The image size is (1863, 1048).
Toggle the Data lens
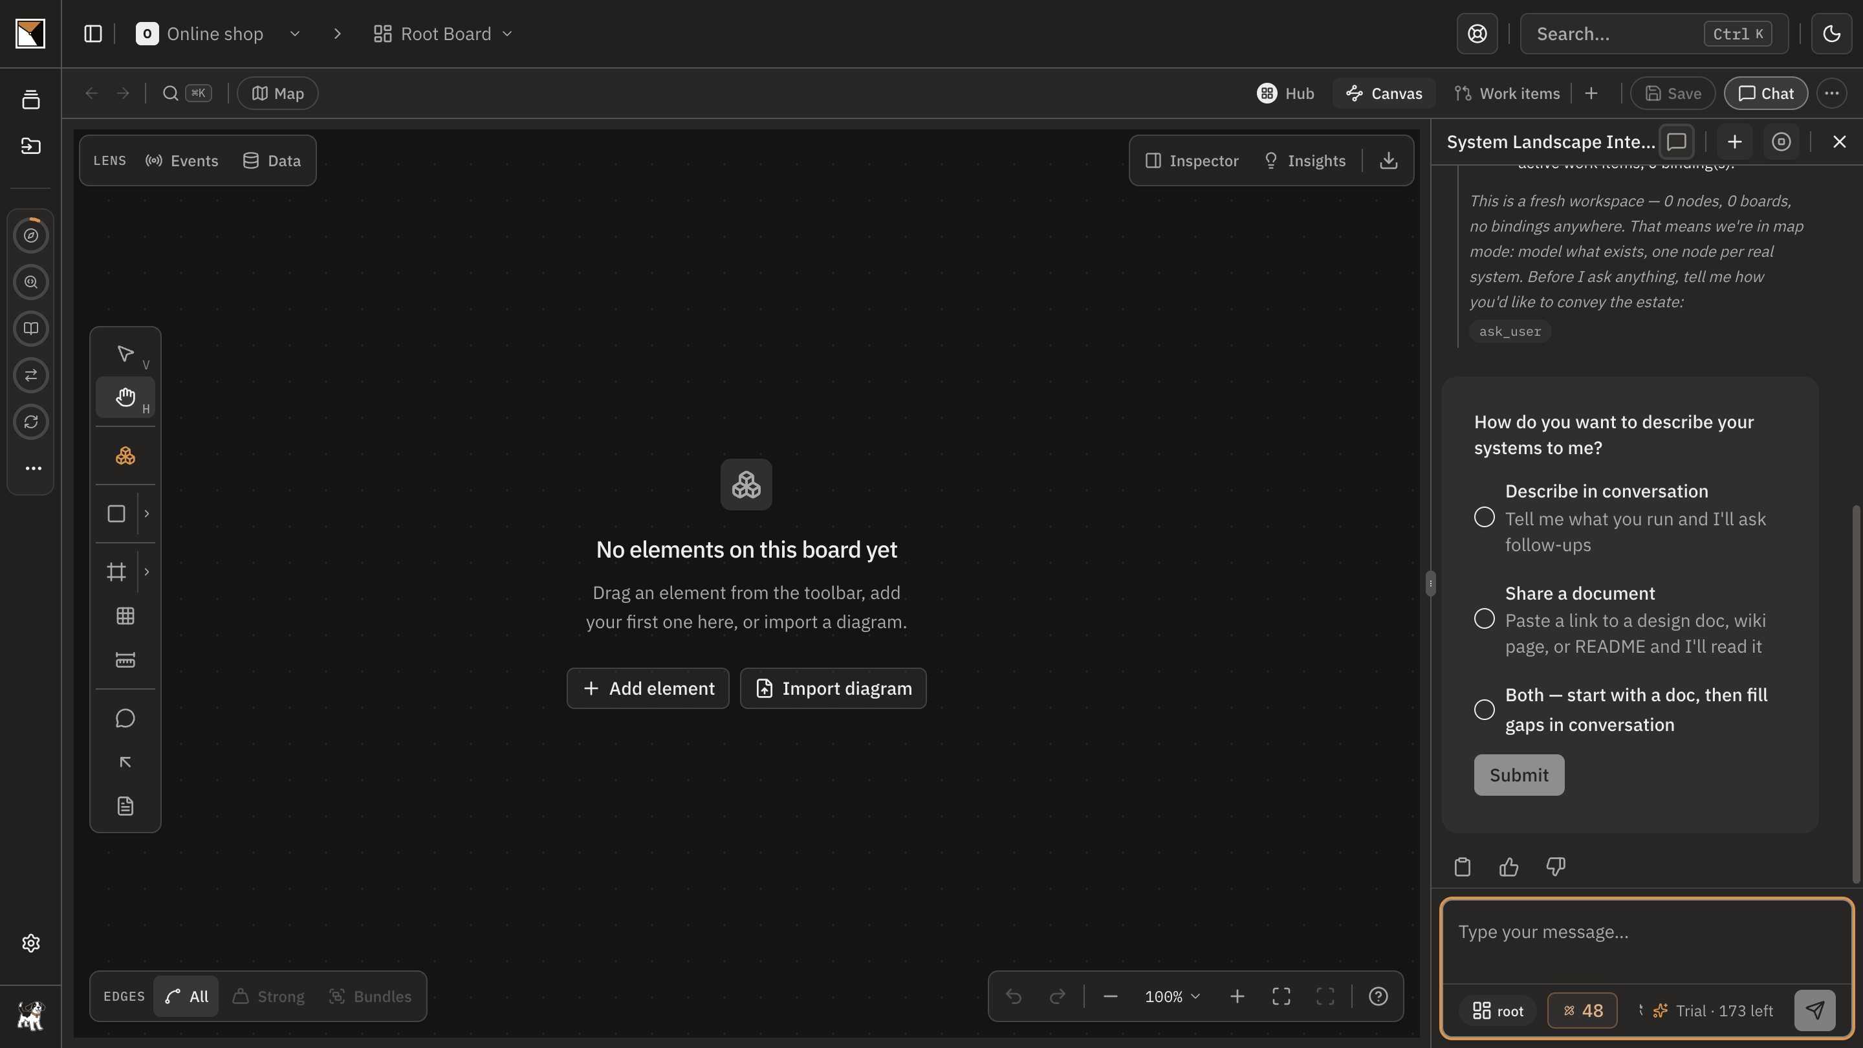pyautogui.click(x=272, y=160)
